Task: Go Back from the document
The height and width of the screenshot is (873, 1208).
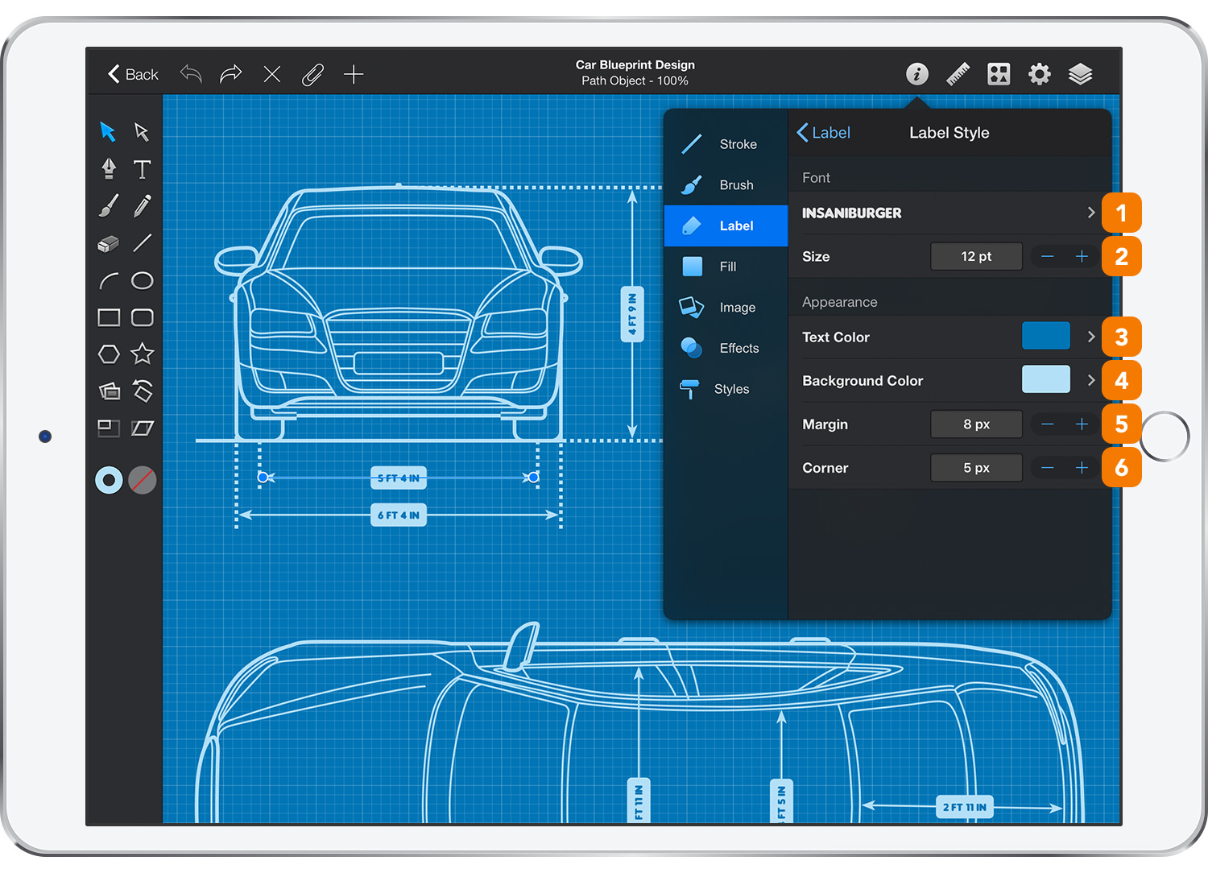Action: (x=134, y=74)
